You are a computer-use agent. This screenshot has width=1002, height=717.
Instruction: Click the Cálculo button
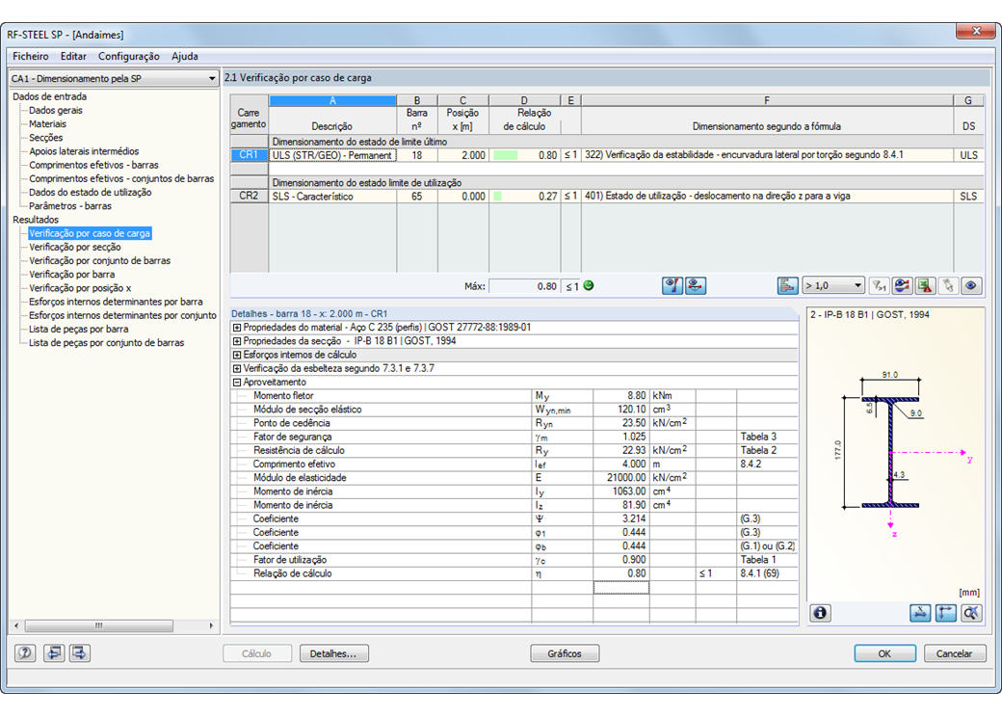pos(257,653)
